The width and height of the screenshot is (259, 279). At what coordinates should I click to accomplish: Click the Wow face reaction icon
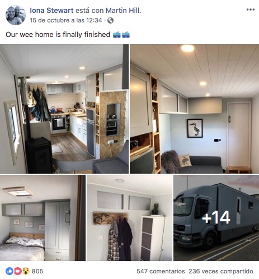tap(26, 271)
